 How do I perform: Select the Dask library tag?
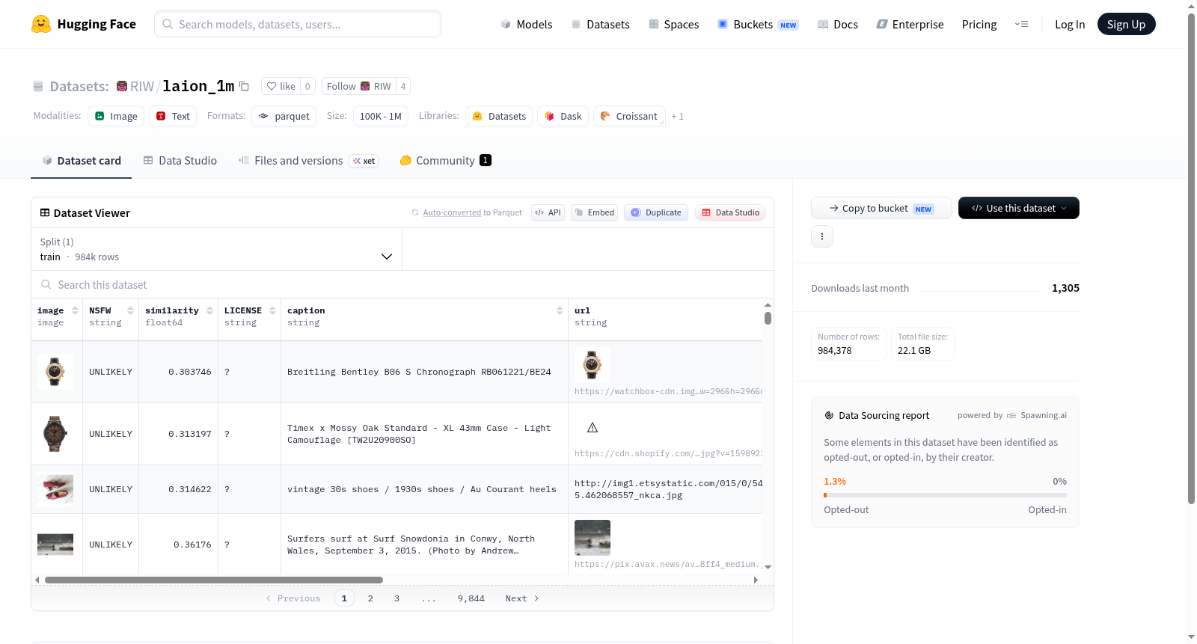point(563,116)
